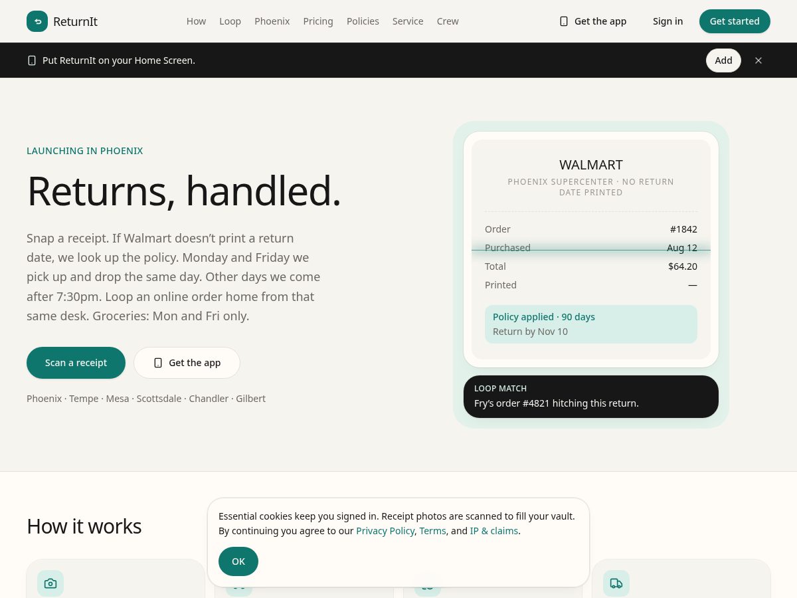Accept cookies with the OK button
Image resolution: width=797 pixels, height=598 pixels.
238,561
